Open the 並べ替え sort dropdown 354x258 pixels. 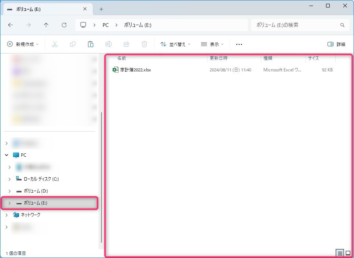(x=175, y=44)
